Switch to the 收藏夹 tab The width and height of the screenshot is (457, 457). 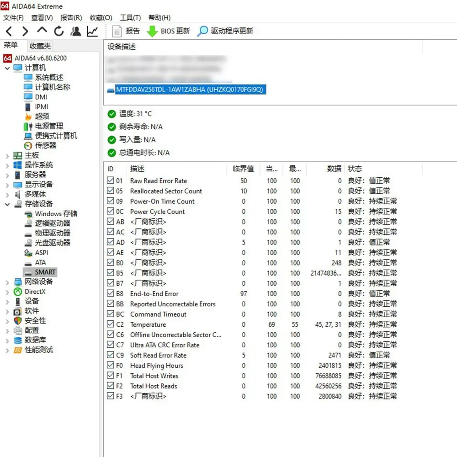[40, 46]
